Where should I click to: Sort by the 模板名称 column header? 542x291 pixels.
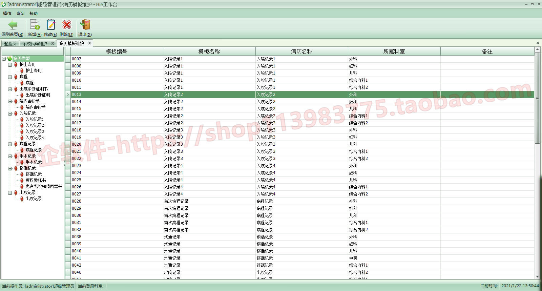(x=209, y=51)
